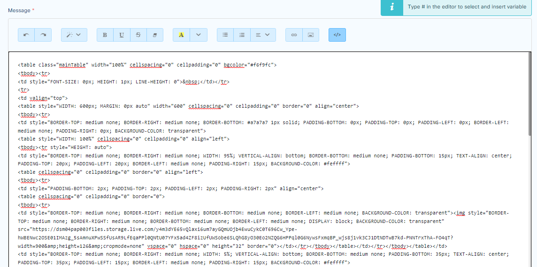Click the eraser remove font style icon
537x267 pixels.
coord(155,35)
